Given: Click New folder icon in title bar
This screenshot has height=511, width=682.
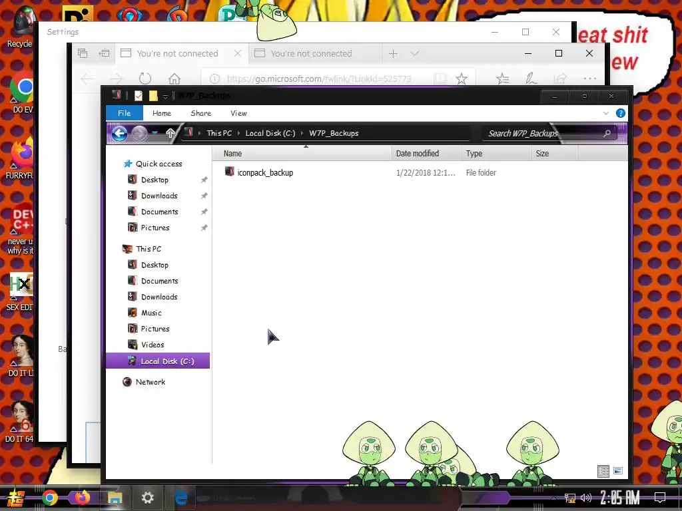Looking at the screenshot, I should tap(153, 96).
